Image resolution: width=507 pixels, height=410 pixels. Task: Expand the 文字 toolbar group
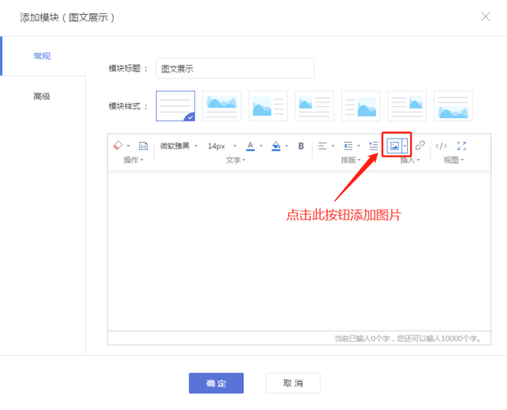pyautogui.click(x=235, y=160)
